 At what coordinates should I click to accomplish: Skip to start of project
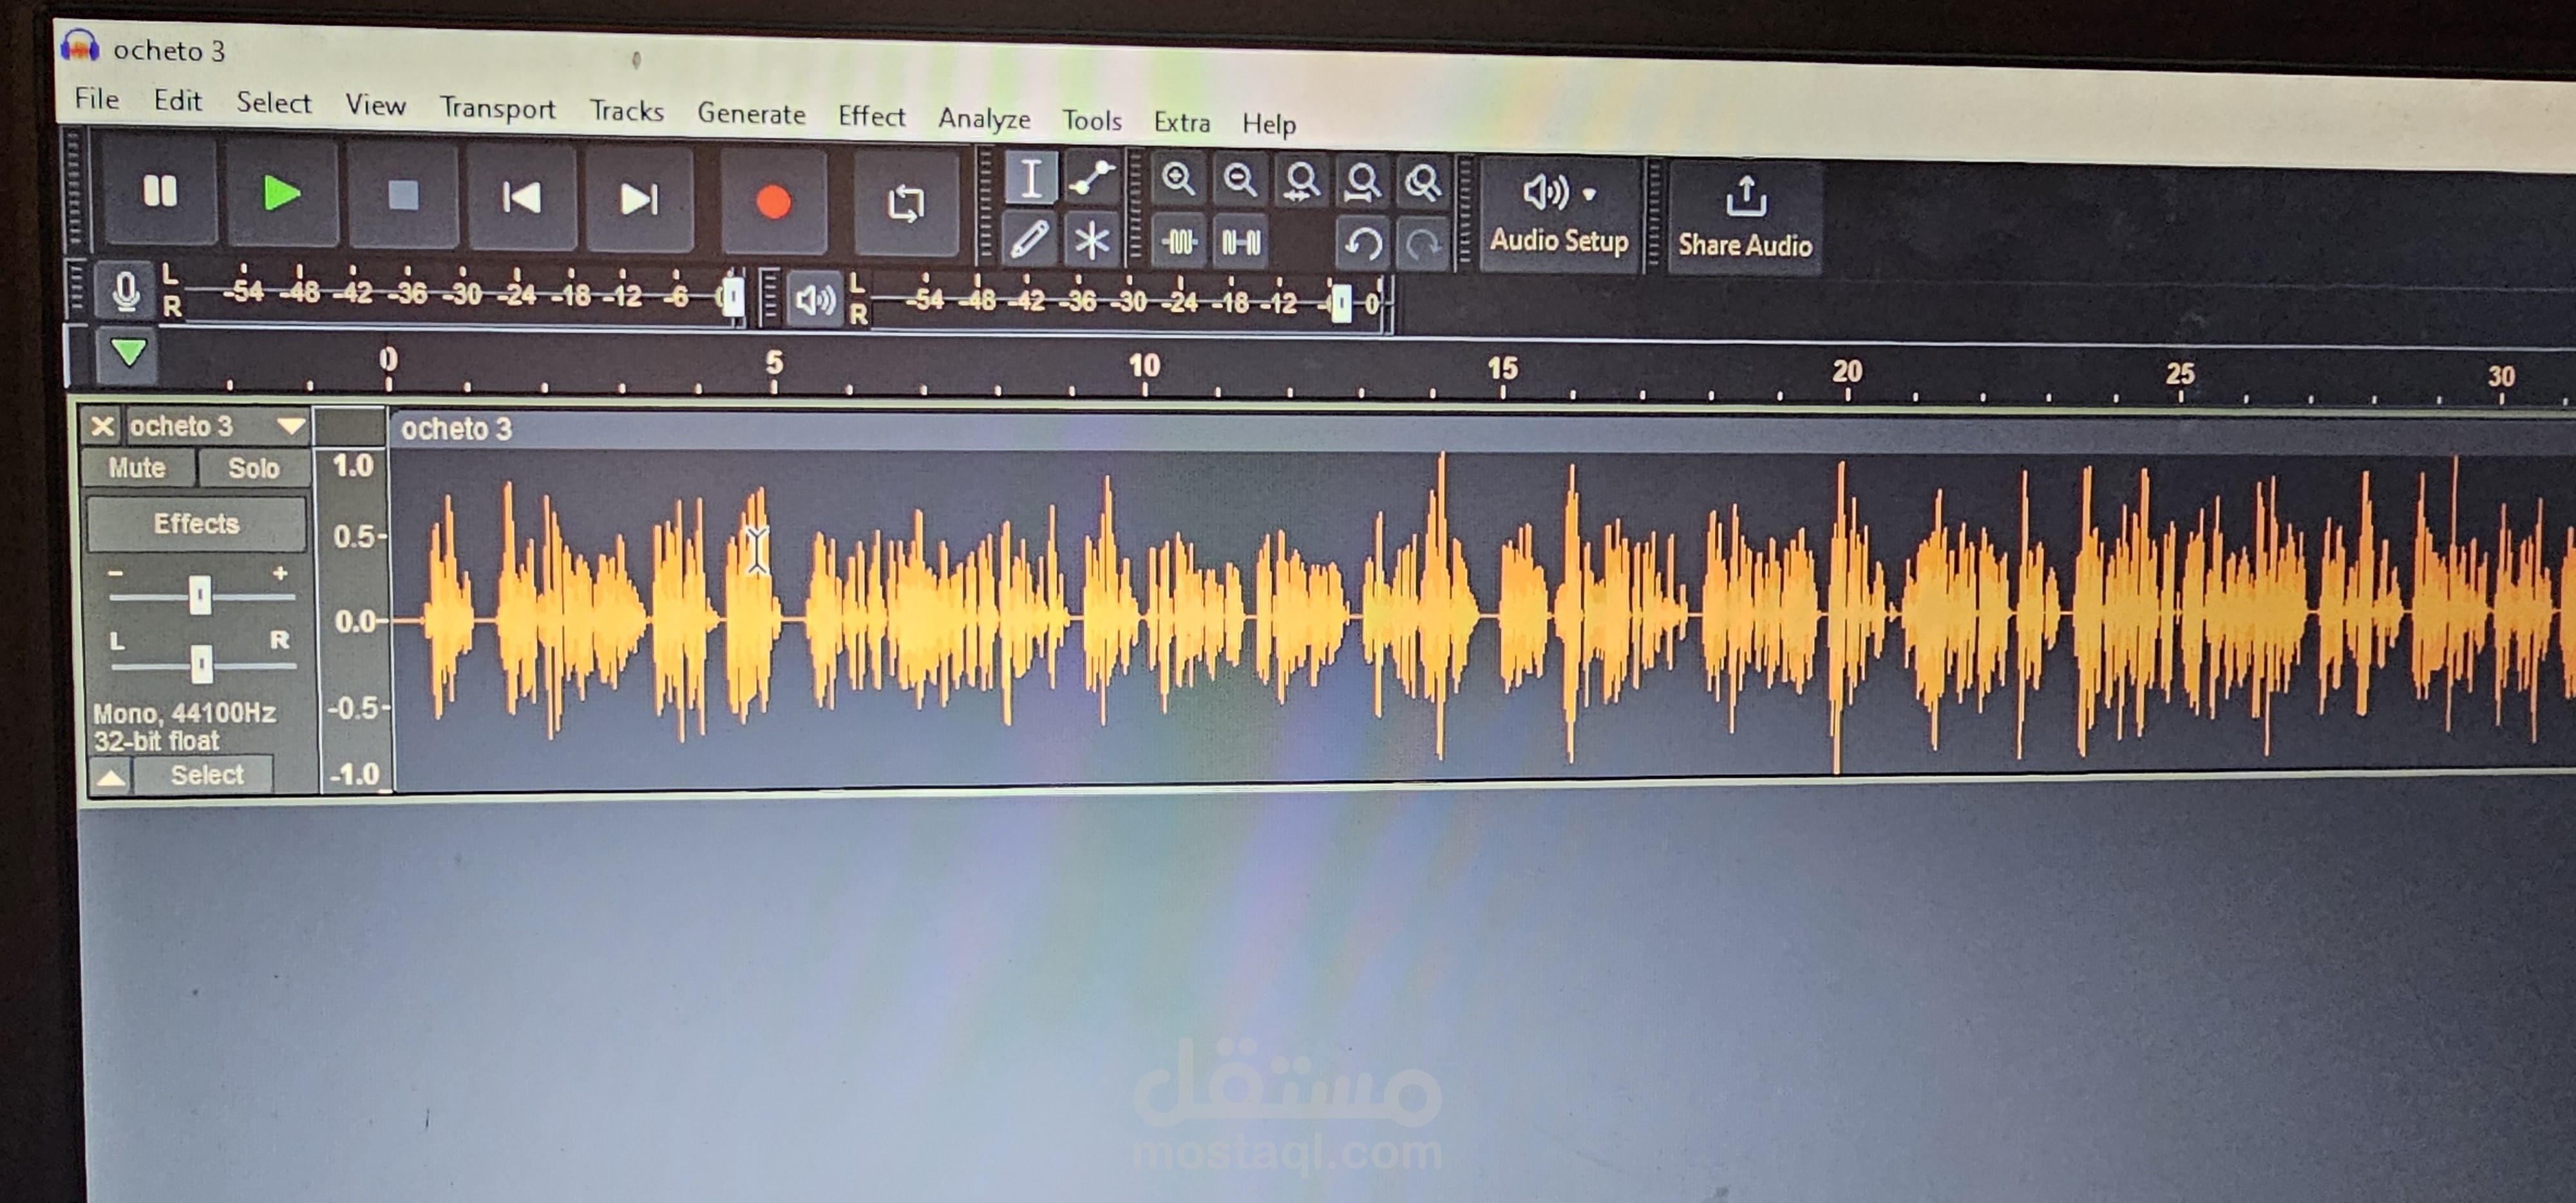point(521,198)
